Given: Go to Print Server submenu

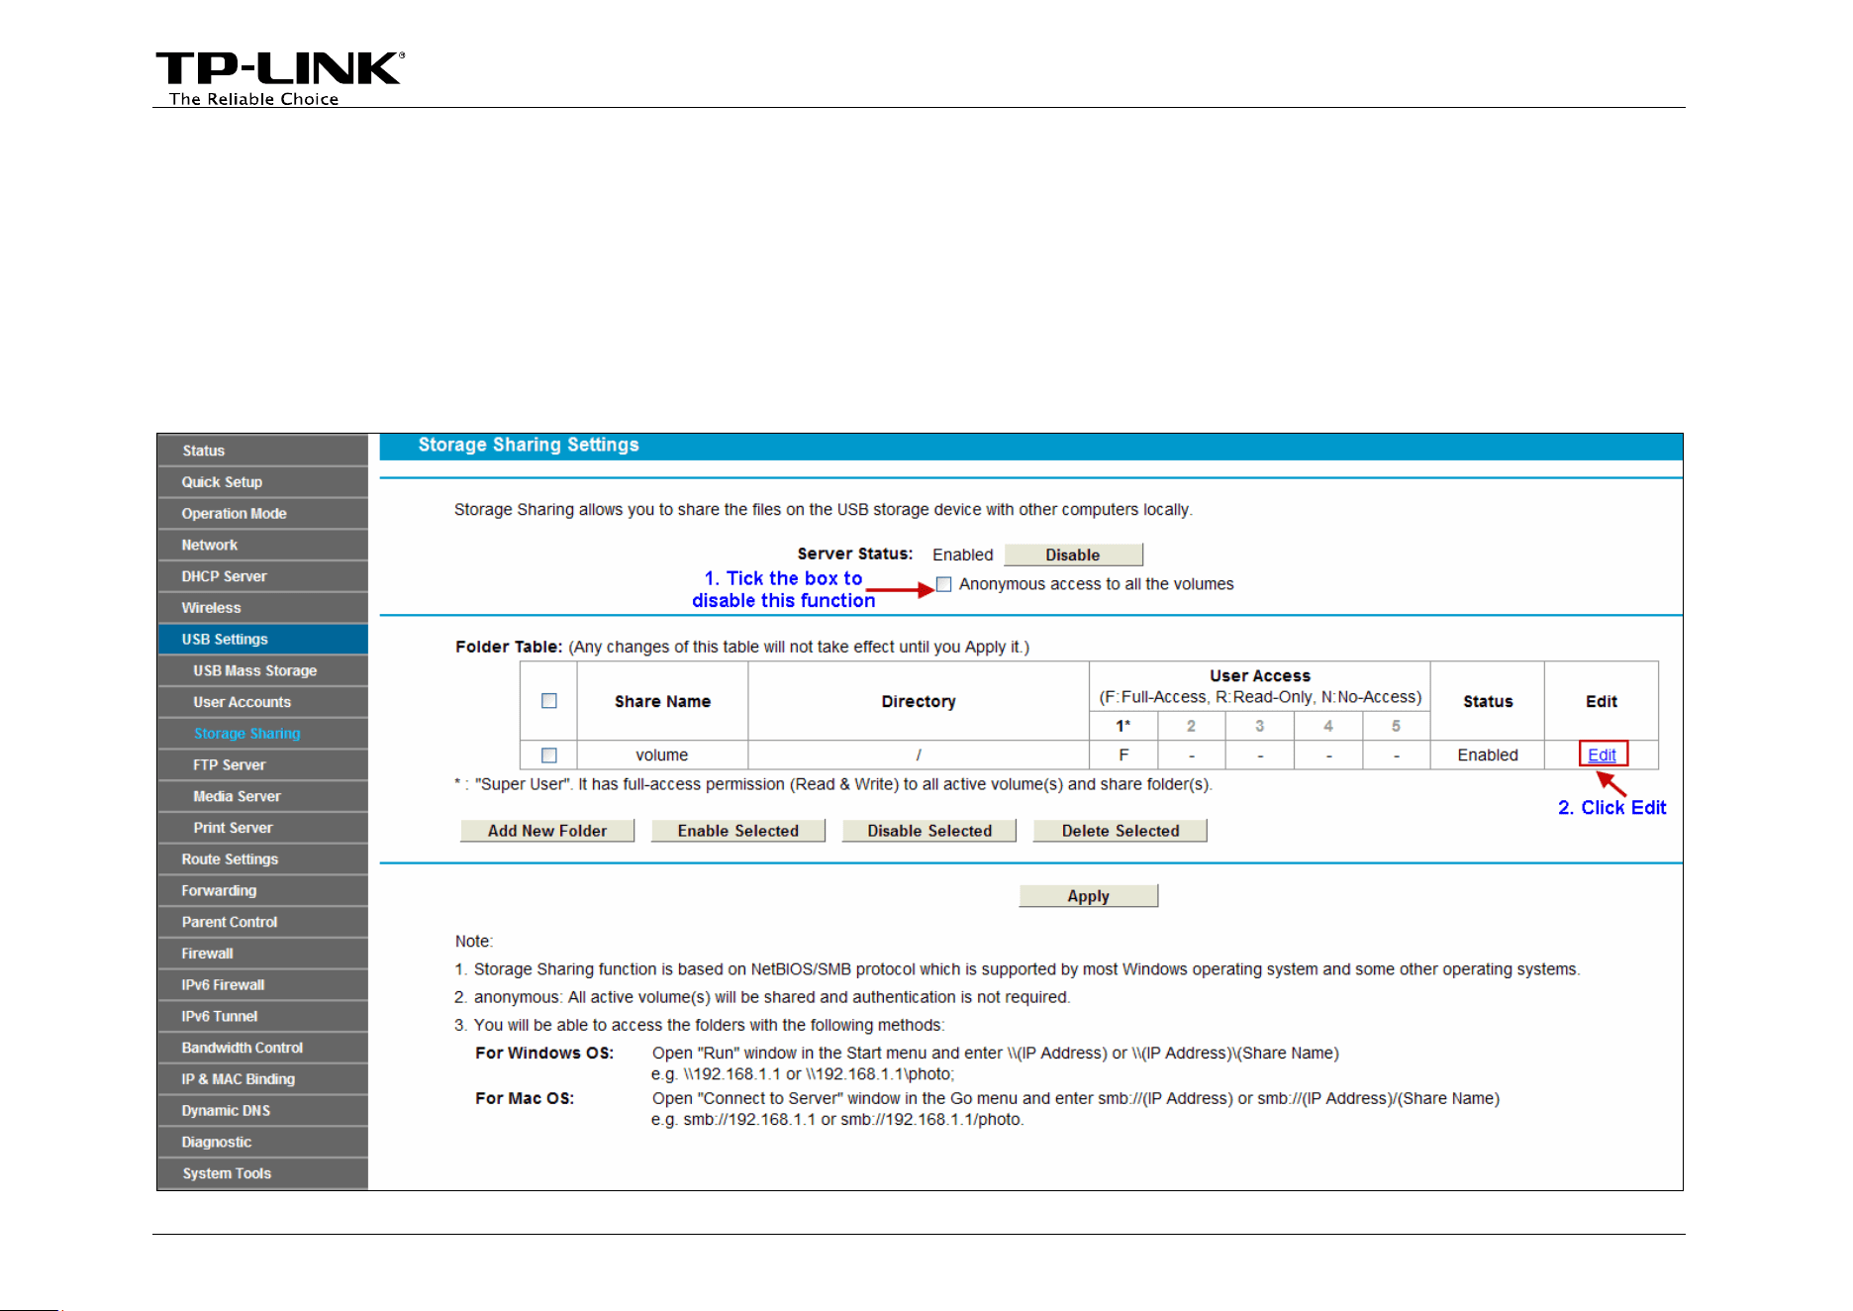Looking at the screenshot, I should (x=262, y=828).
